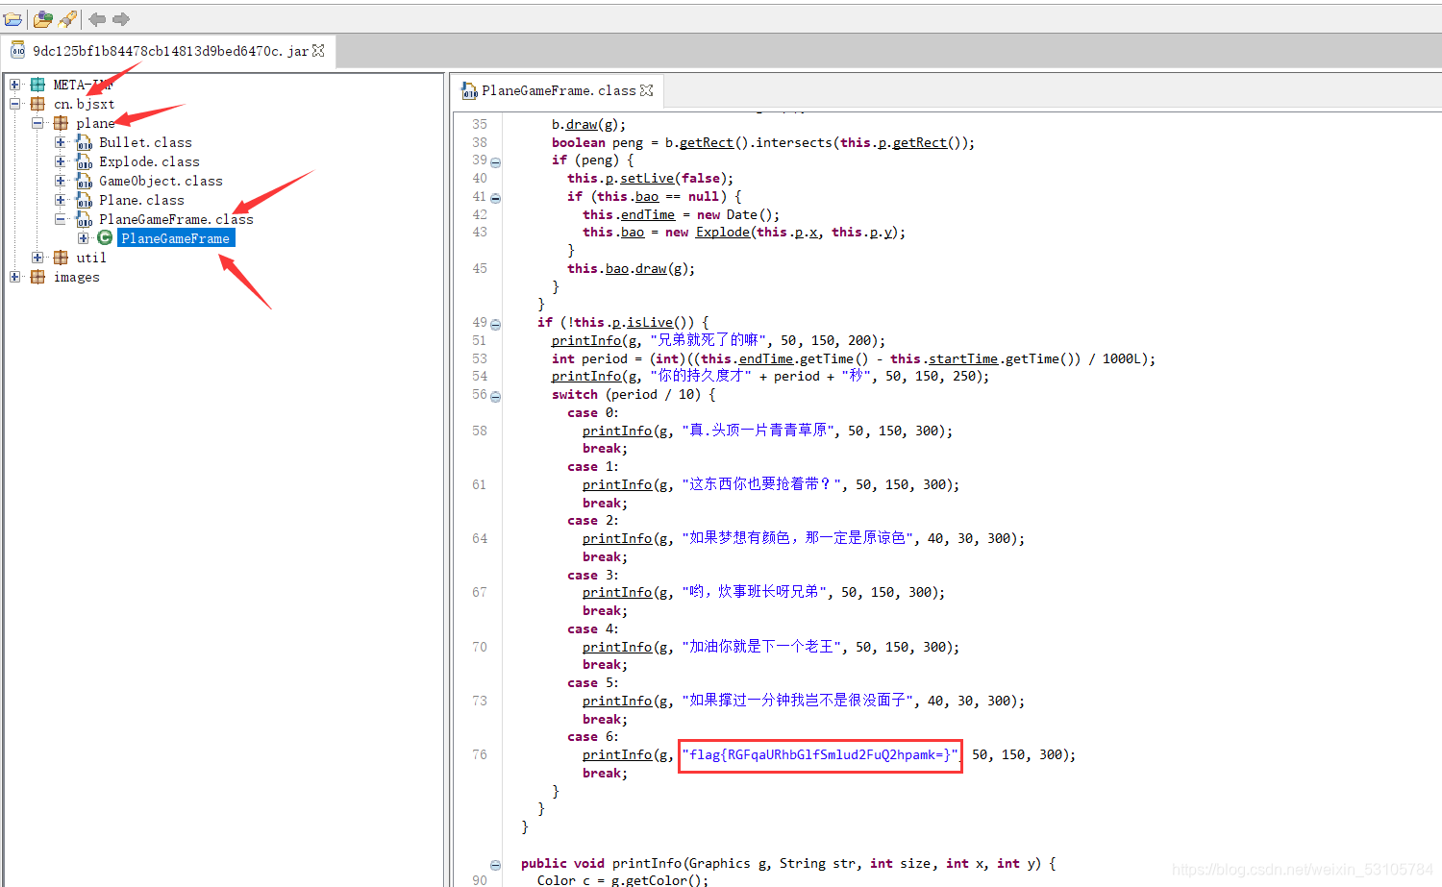
Task: Expand the PlaneGameFrame class members node
Action: tap(84, 238)
